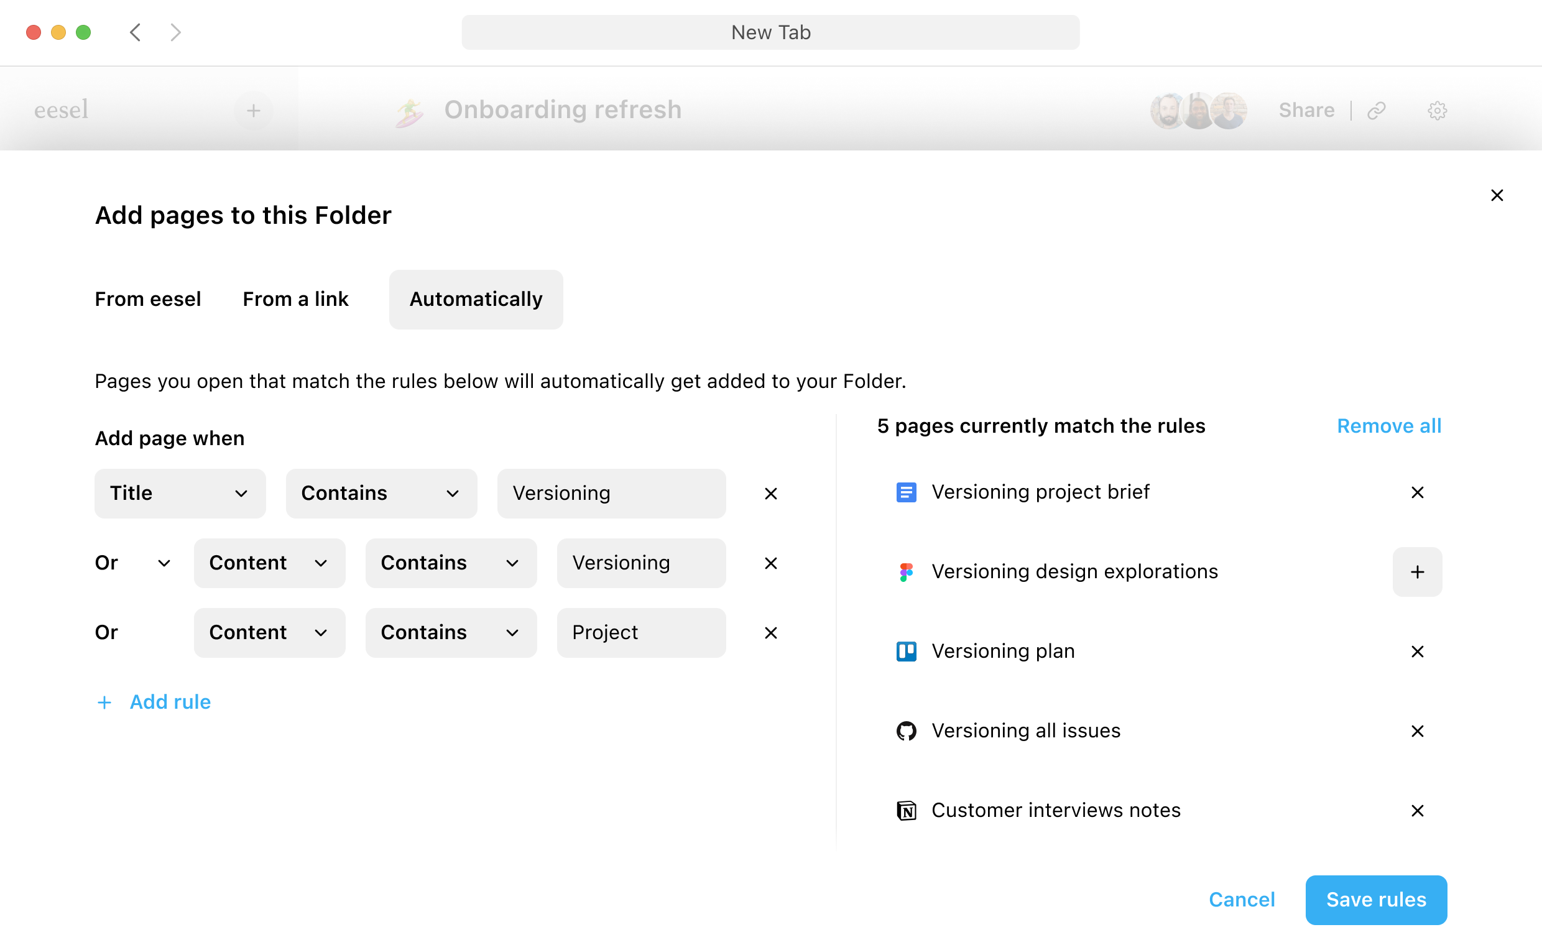
Task: Open the Title field dropdown
Action: click(180, 493)
